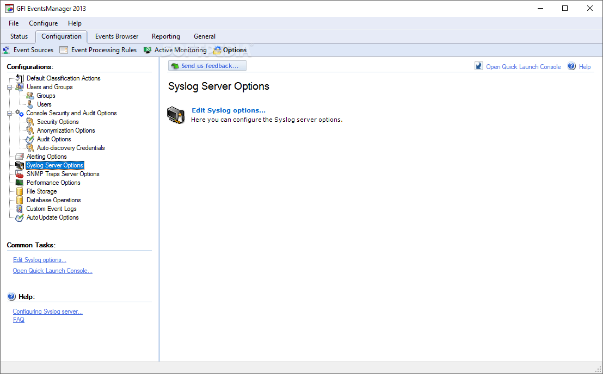This screenshot has height=374, width=603.
Task: Select Security Options tree item
Action: click(58, 122)
